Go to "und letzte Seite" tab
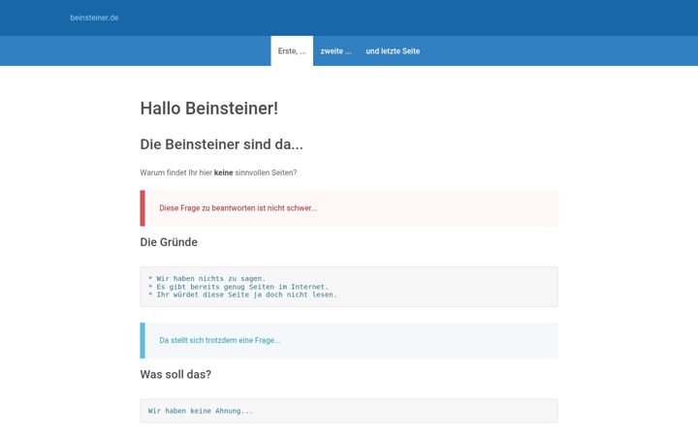Viewport: 698px width, 436px height. pyautogui.click(x=393, y=50)
